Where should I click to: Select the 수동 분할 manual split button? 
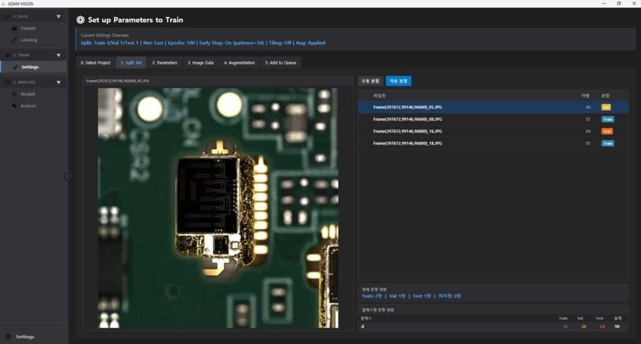point(371,81)
